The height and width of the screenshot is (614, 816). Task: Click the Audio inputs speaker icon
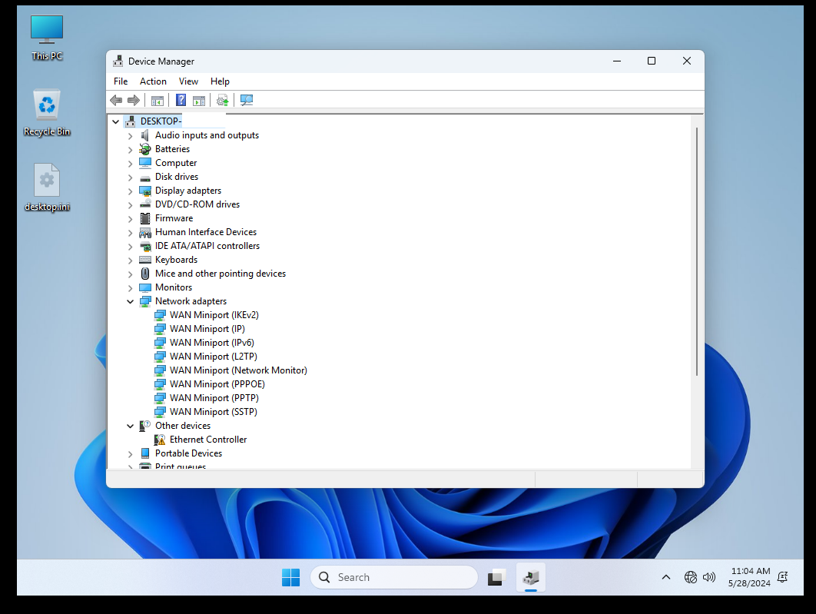tap(145, 135)
